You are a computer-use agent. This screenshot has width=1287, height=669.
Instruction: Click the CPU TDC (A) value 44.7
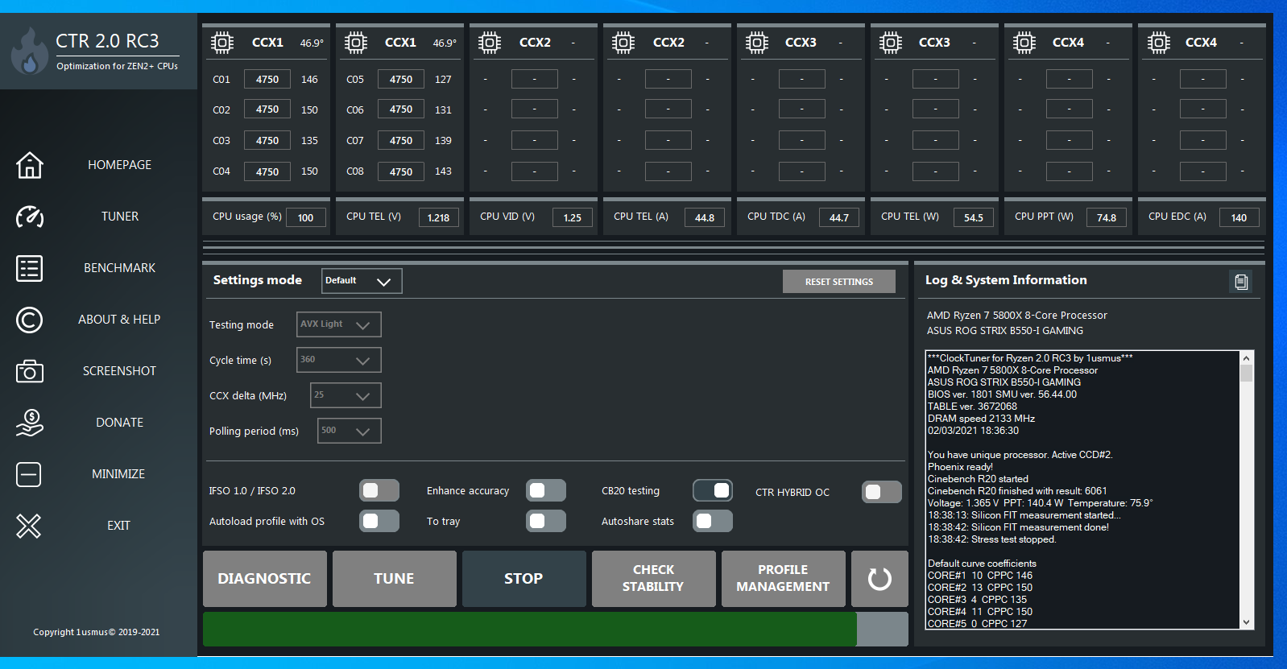click(839, 217)
